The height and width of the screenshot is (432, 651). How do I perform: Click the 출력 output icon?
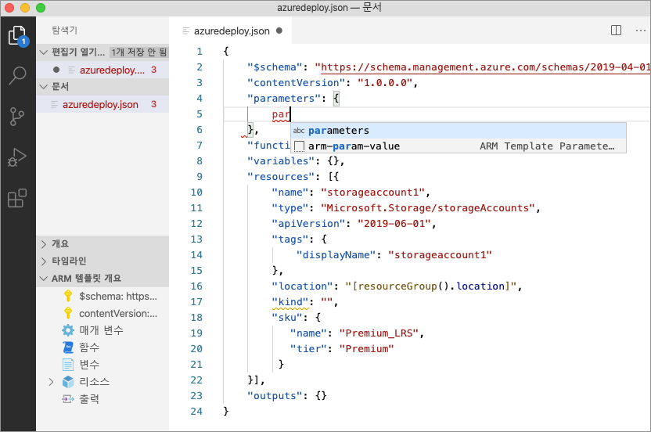68,399
